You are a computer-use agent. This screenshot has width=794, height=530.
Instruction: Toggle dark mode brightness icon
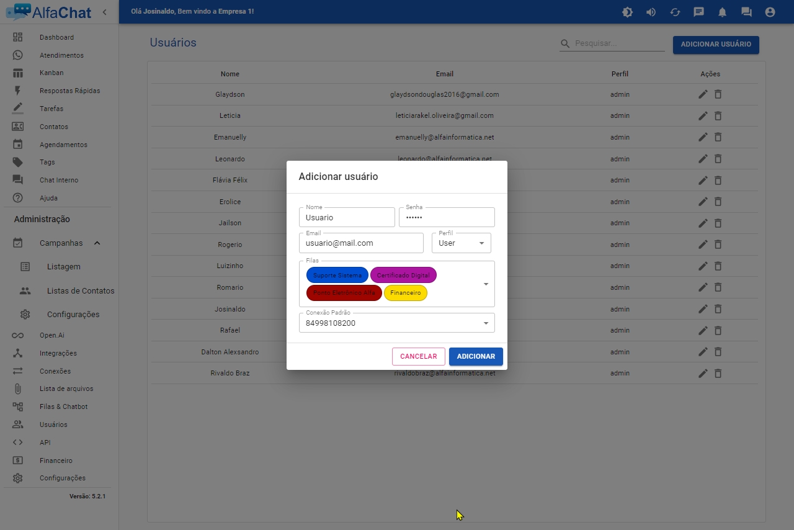coord(627,12)
